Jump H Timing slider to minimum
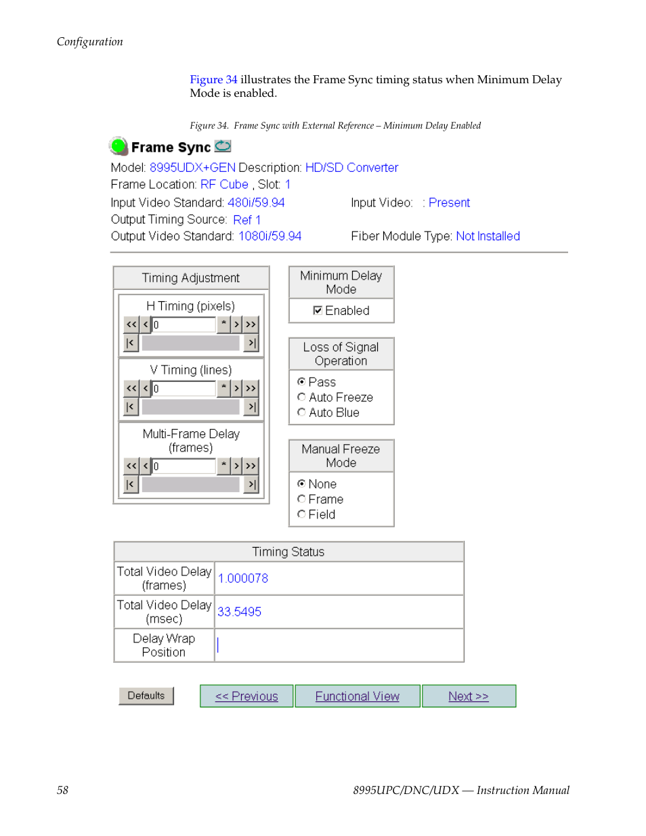This screenshot has height=836, width=646. (131, 343)
